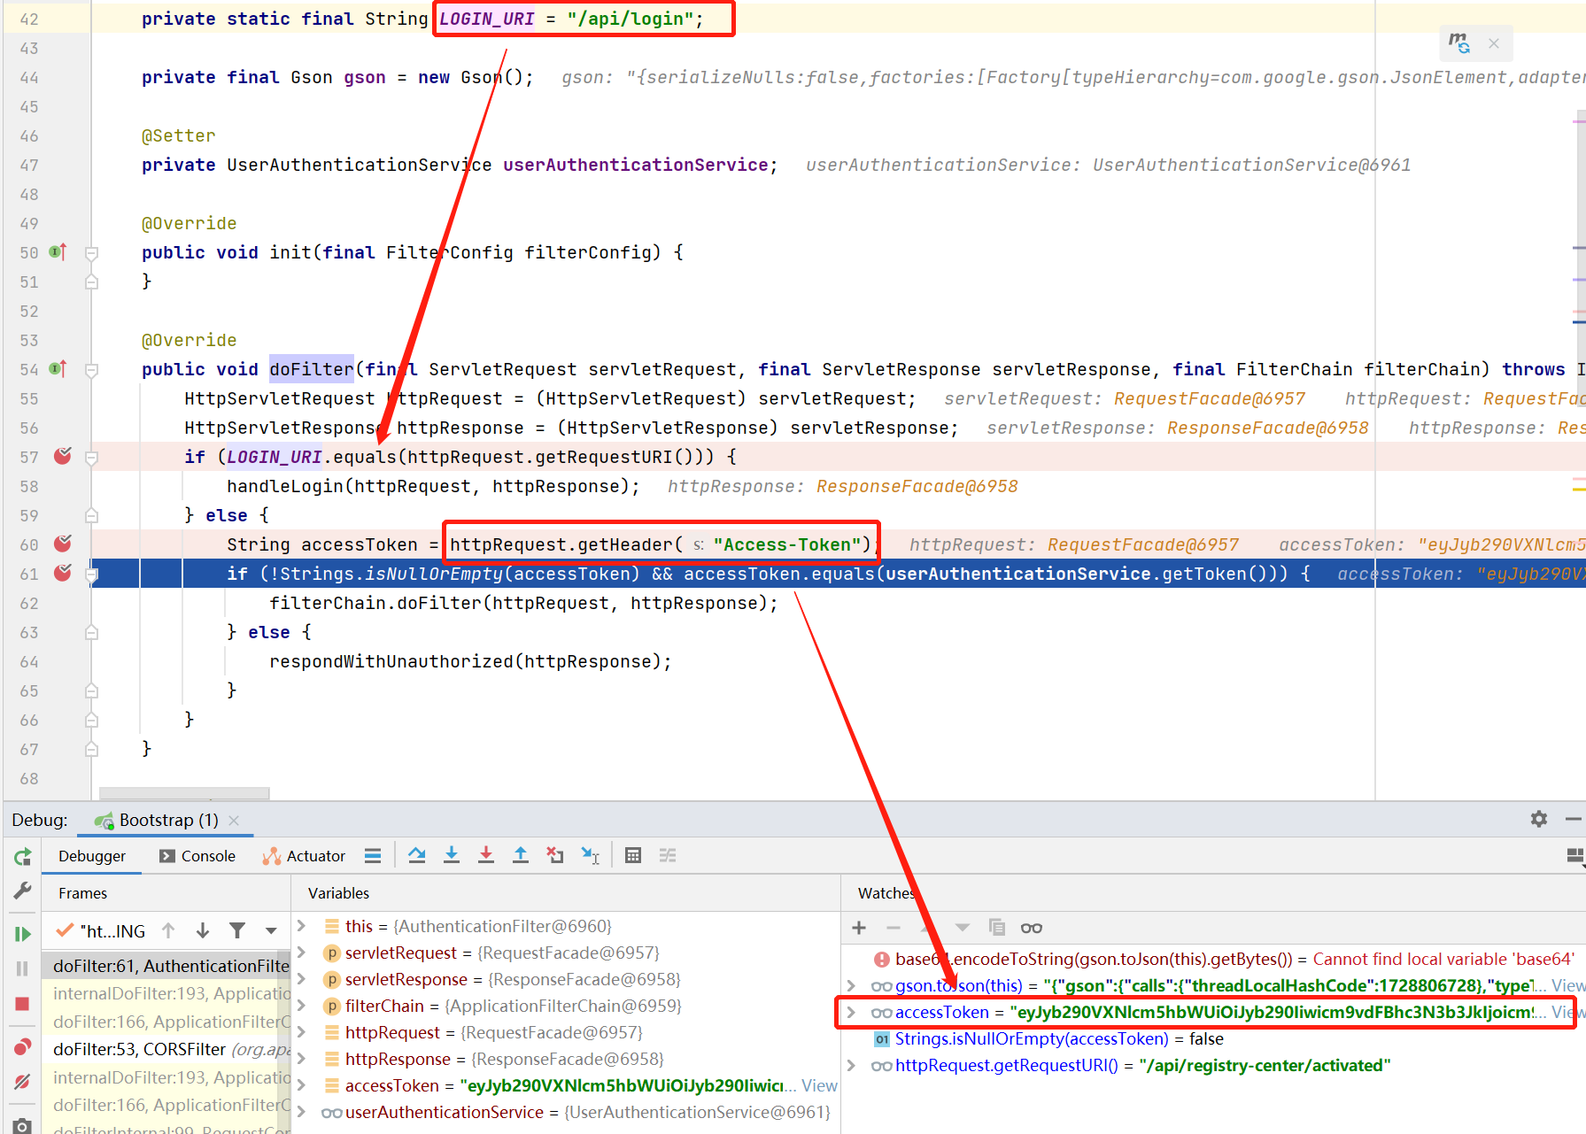Open Evaluate Expression calculator icon
The image size is (1586, 1134).
[633, 855]
